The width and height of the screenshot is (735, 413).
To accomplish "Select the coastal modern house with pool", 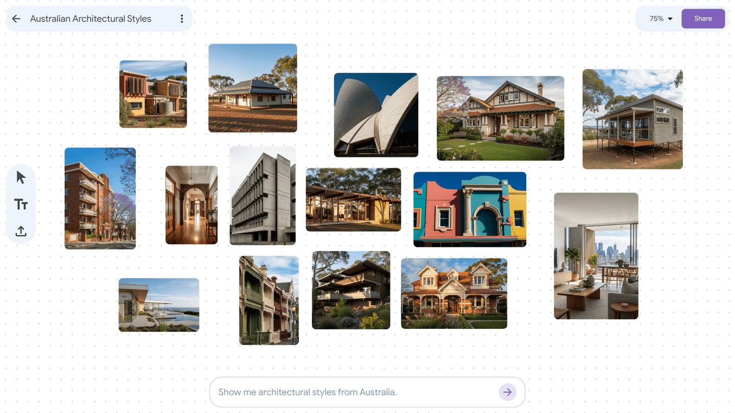I will point(158,305).
